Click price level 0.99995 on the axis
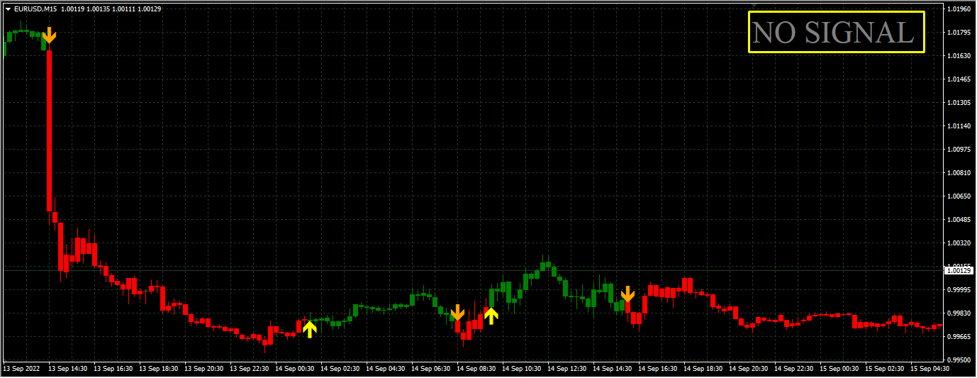Viewport: 977px width, 378px height. pyautogui.click(x=958, y=290)
